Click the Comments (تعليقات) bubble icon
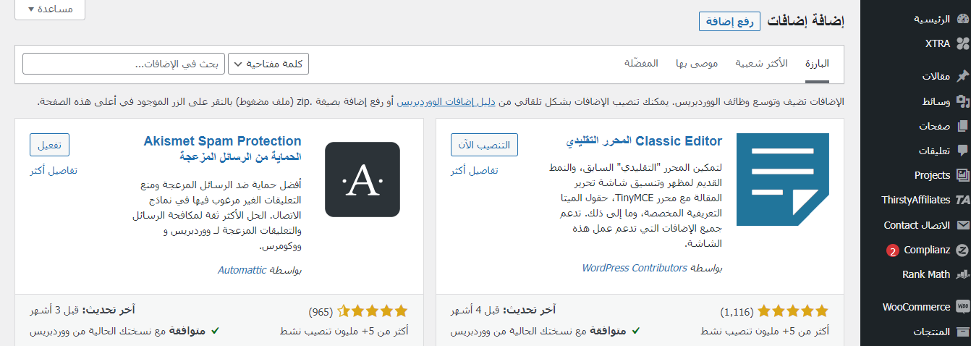Image resolution: width=971 pixels, height=346 pixels. [962, 151]
